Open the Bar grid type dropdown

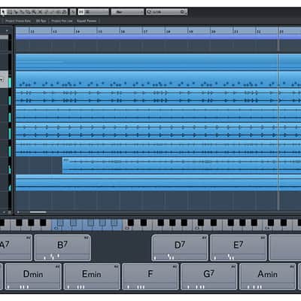coord(127,12)
